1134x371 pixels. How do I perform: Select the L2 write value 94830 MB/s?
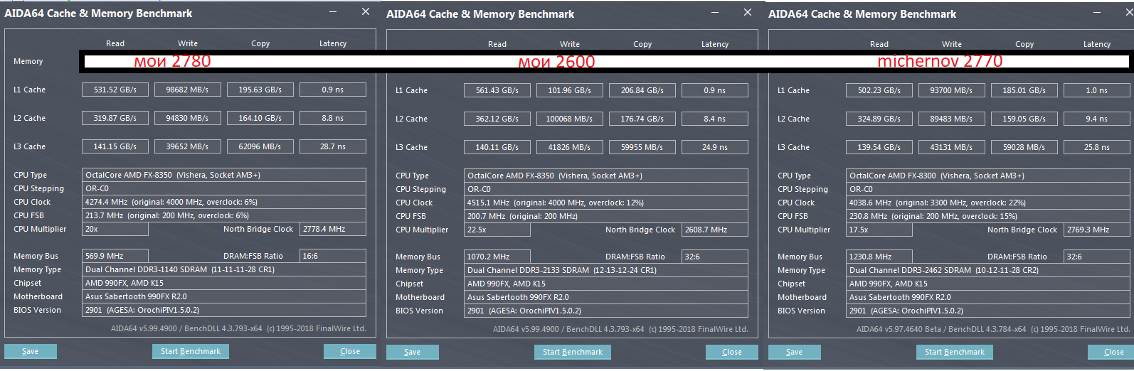click(x=188, y=118)
